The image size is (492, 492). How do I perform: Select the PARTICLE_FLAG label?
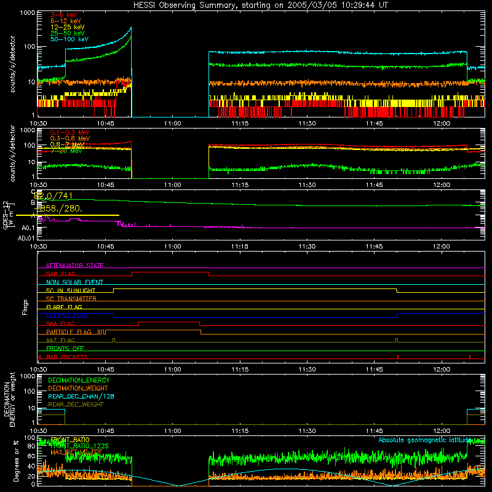coord(69,331)
